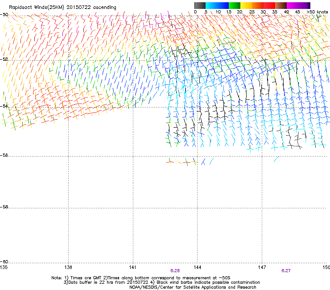Click the '-52' latitude axis label

[x=4, y=59]
